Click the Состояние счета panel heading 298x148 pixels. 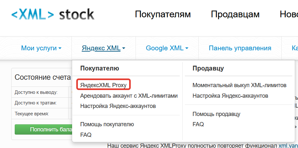point(43,77)
